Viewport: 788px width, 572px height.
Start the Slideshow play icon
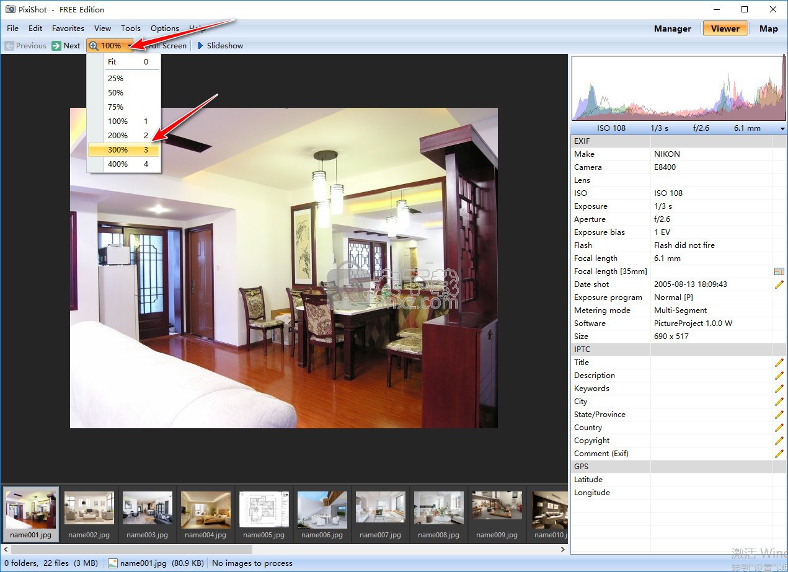point(200,45)
